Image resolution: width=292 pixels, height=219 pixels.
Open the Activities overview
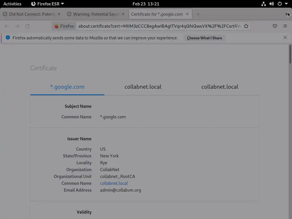pos(12,4)
